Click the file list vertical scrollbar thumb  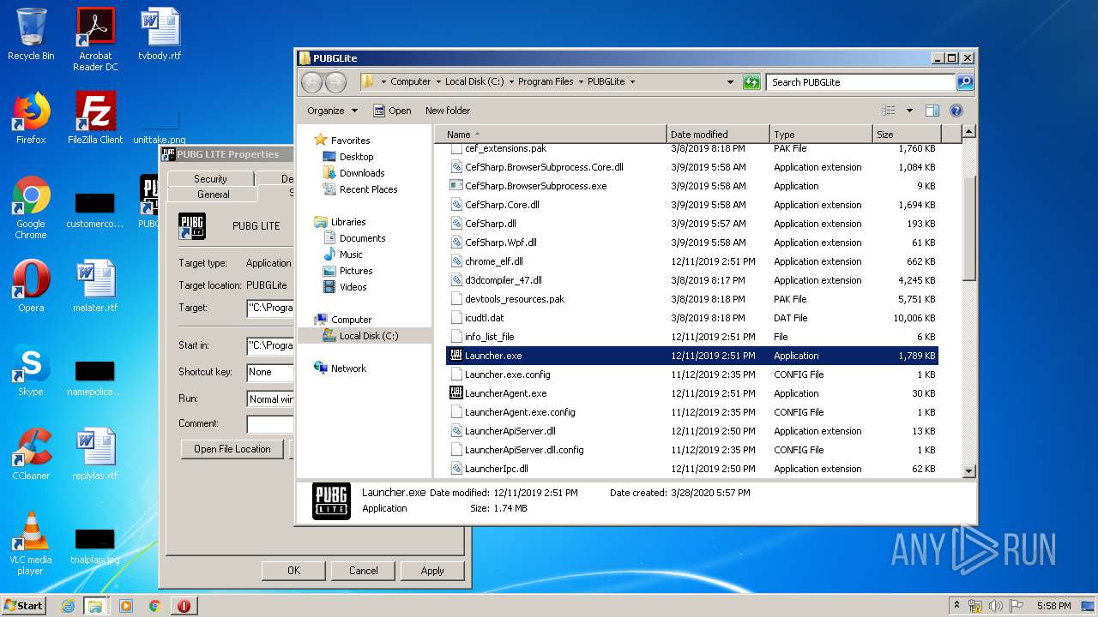[x=968, y=227]
